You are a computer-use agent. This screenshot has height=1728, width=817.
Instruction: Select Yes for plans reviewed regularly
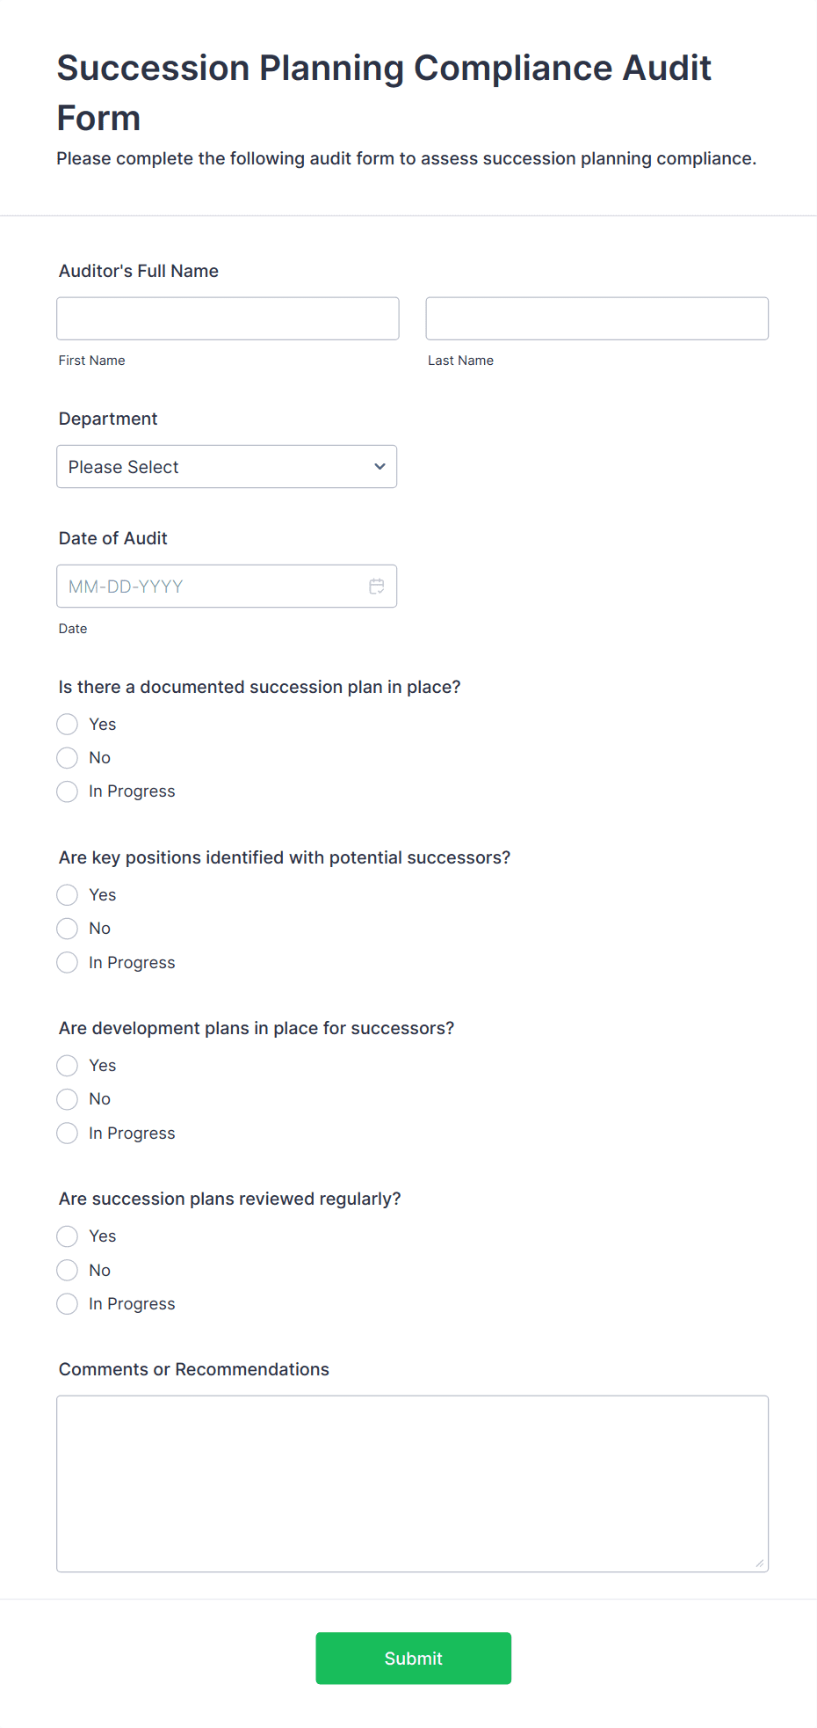[68, 1236]
